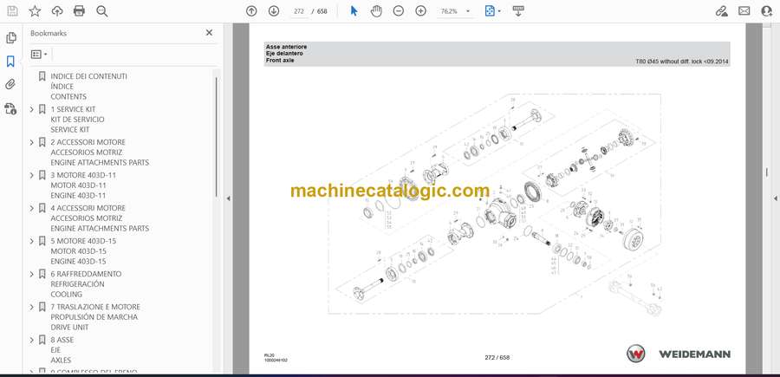Open the bookmarks options menu dropdown

click(40, 54)
